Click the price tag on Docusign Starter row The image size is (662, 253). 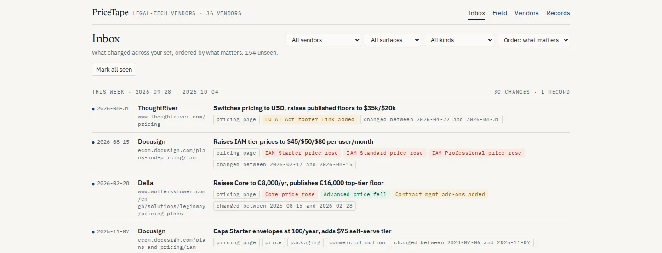pos(274,242)
